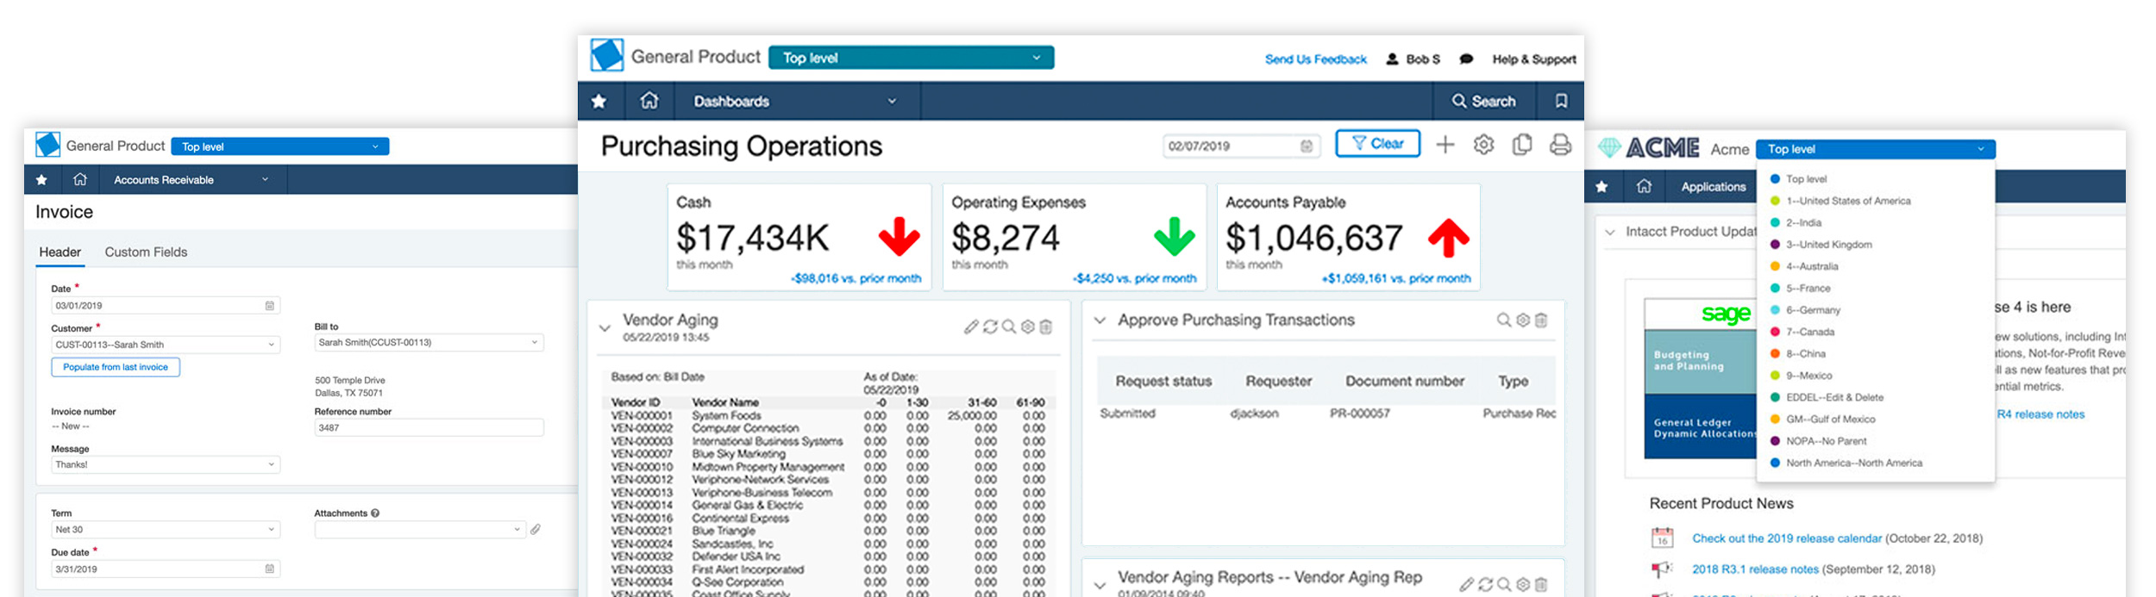Open the Vendor Aging component gear settings

(x=1027, y=326)
